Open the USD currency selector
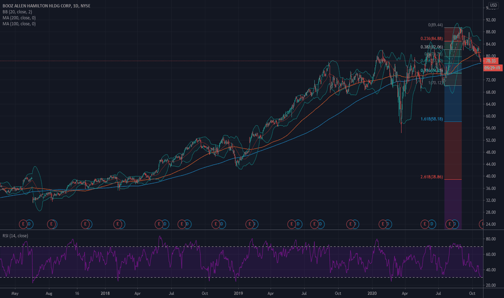 (493, 5)
